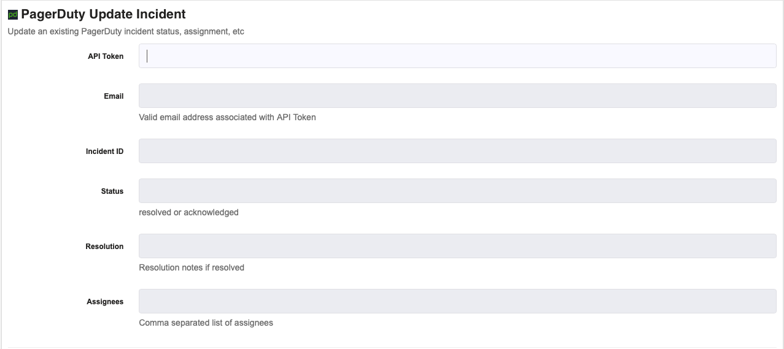Image resolution: width=784 pixels, height=349 pixels.
Task: Click the 'Email' field label
Action: coord(114,96)
